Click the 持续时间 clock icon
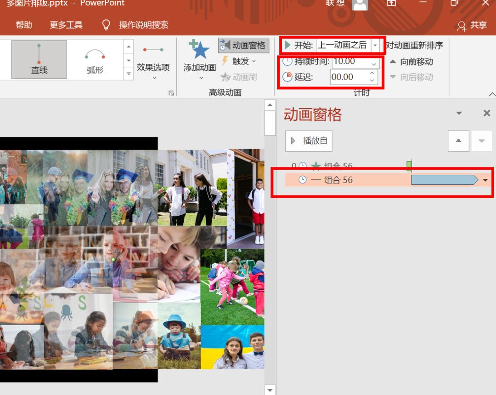This screenshot has width=496, height=395. click(x=287, y=61)
